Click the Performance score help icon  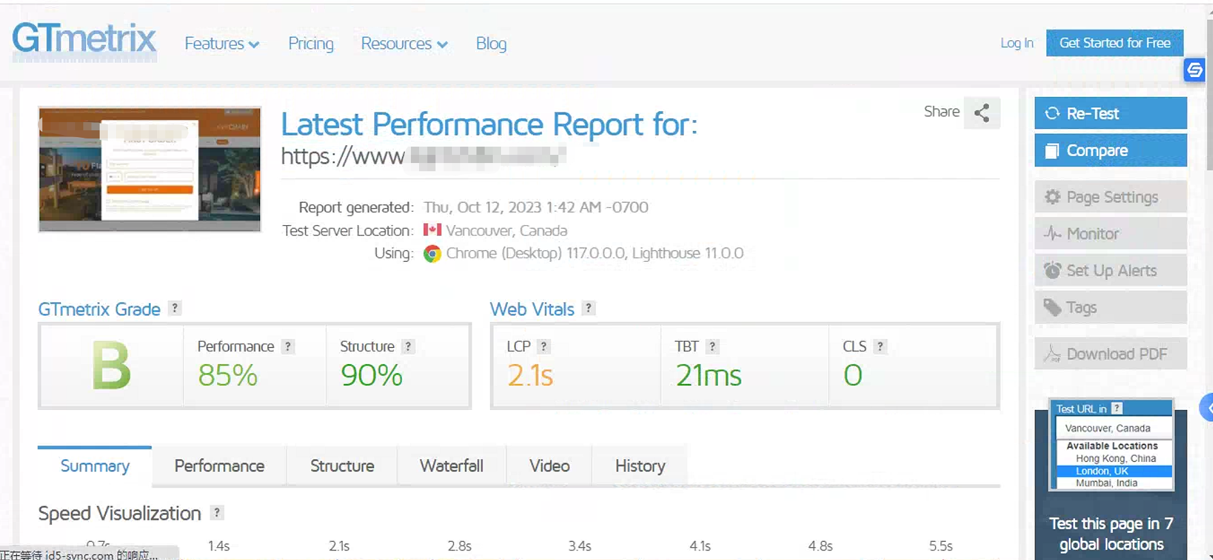pos(288,347)
